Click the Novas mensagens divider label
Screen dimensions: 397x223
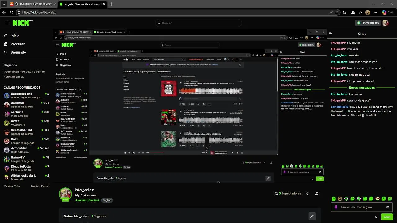click(362, 88)
